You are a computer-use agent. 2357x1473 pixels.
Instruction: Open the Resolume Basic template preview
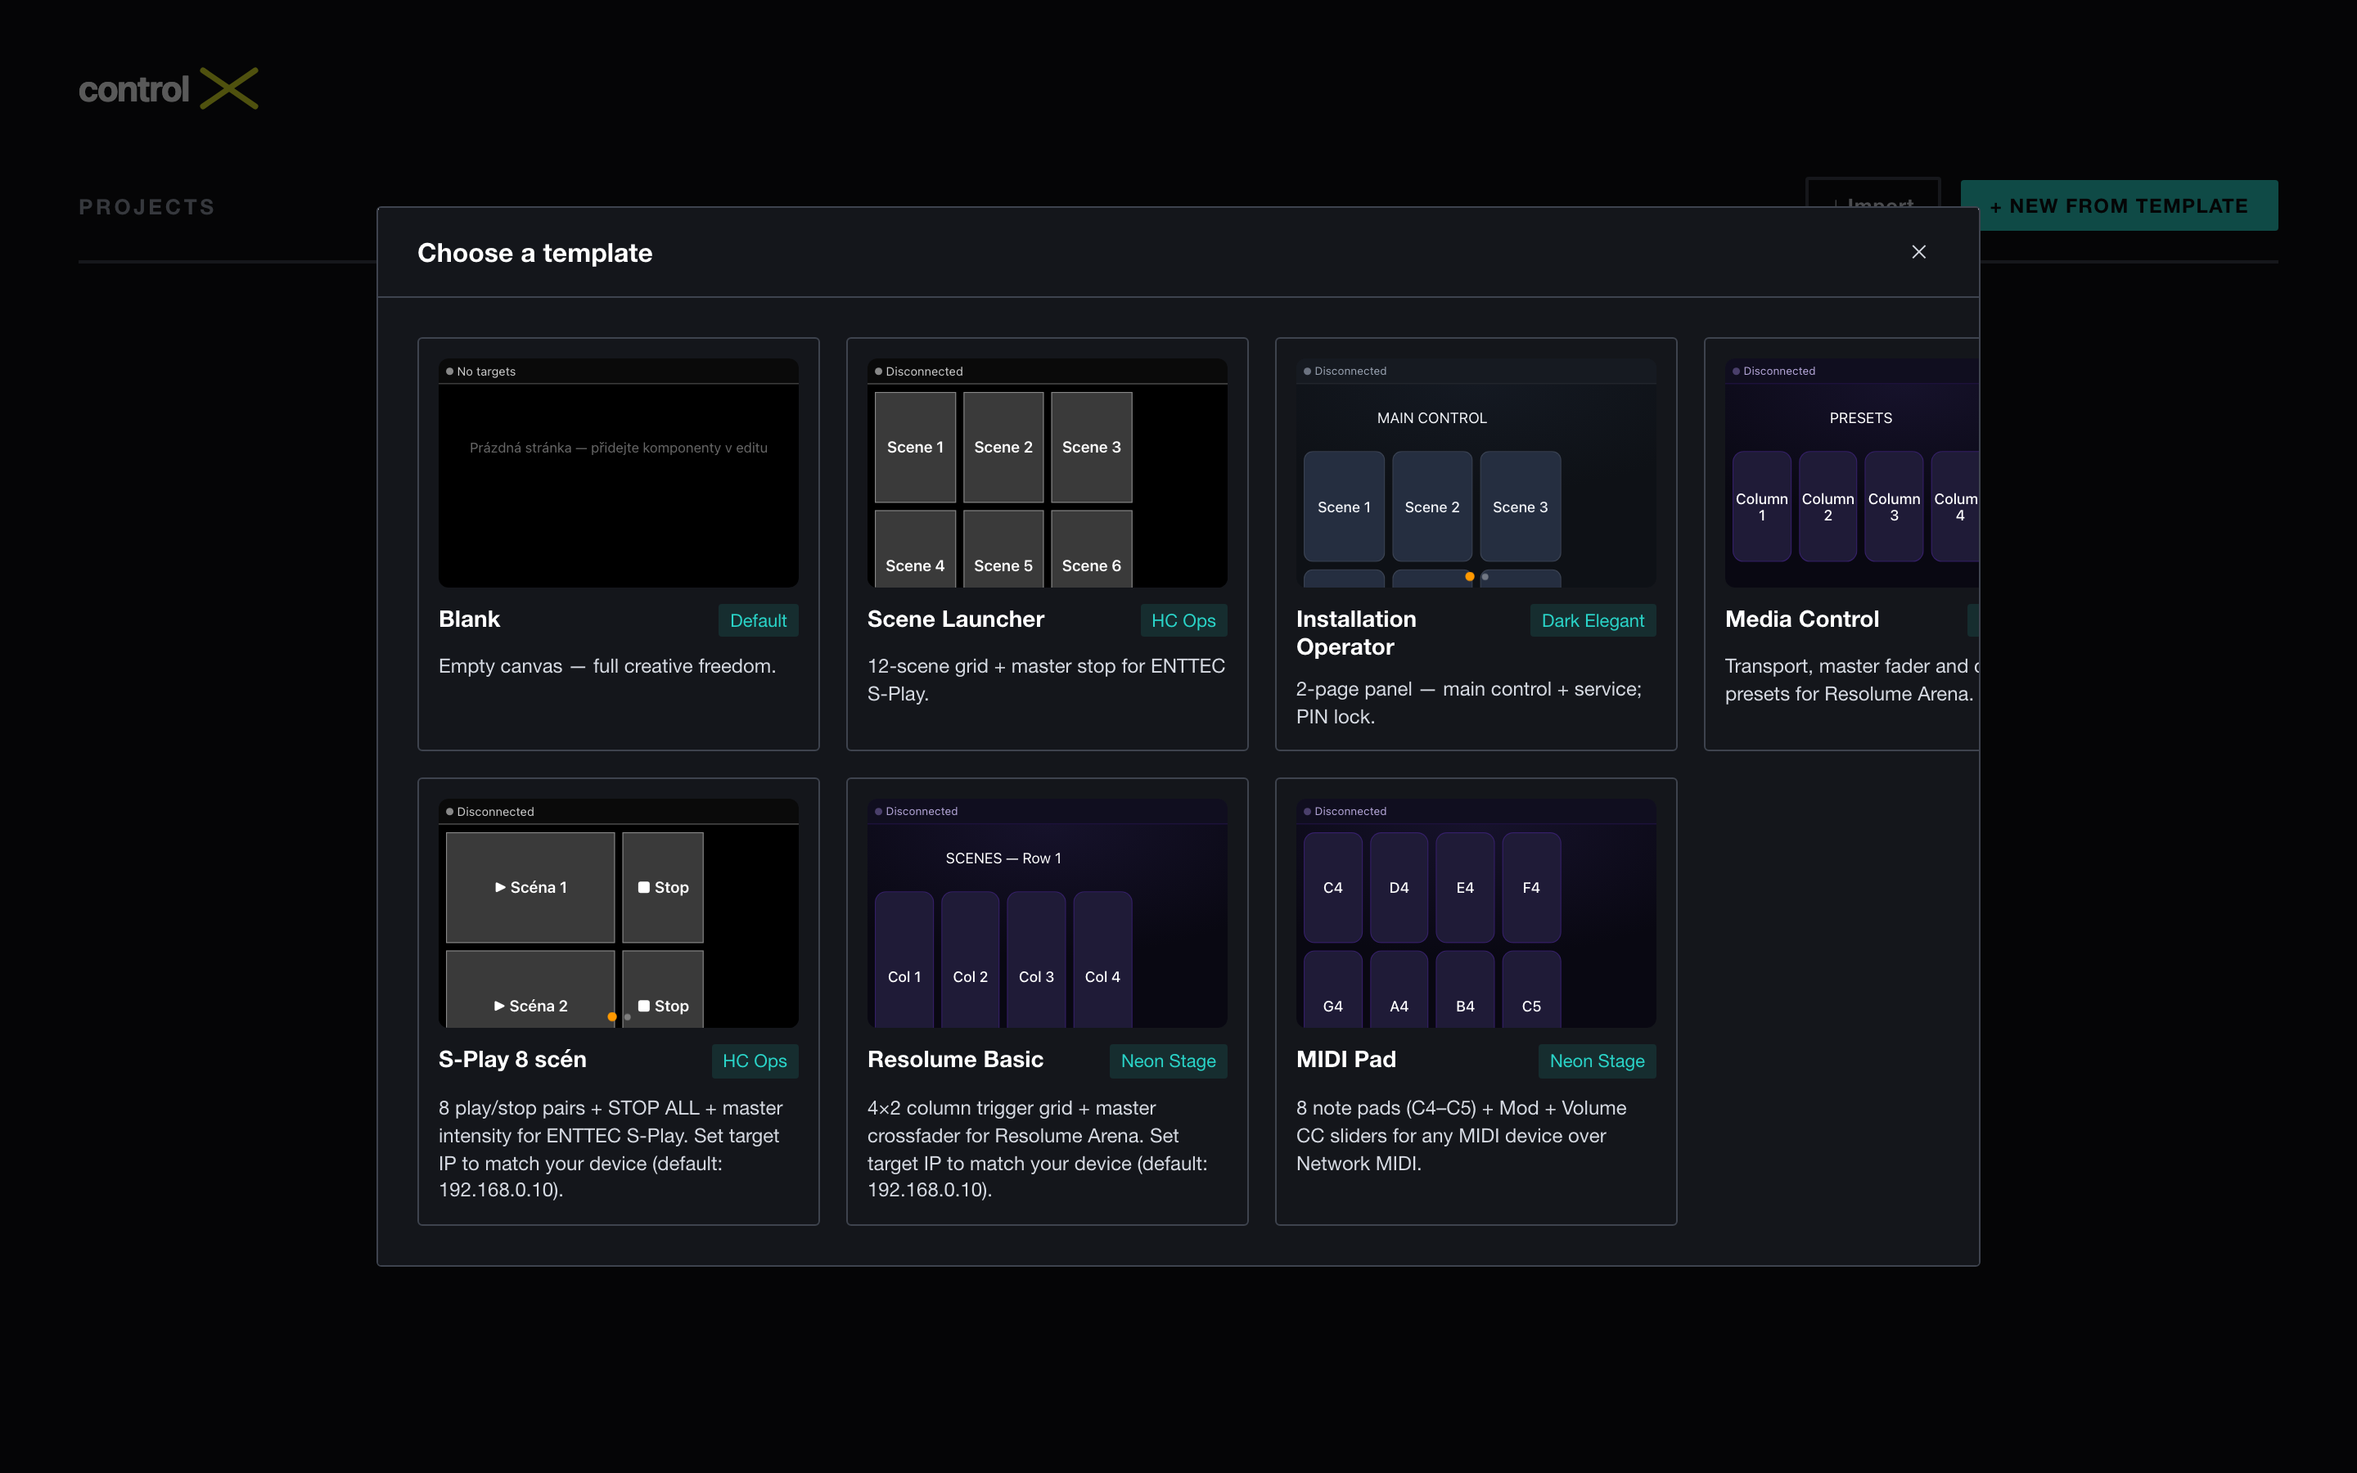1047,912
